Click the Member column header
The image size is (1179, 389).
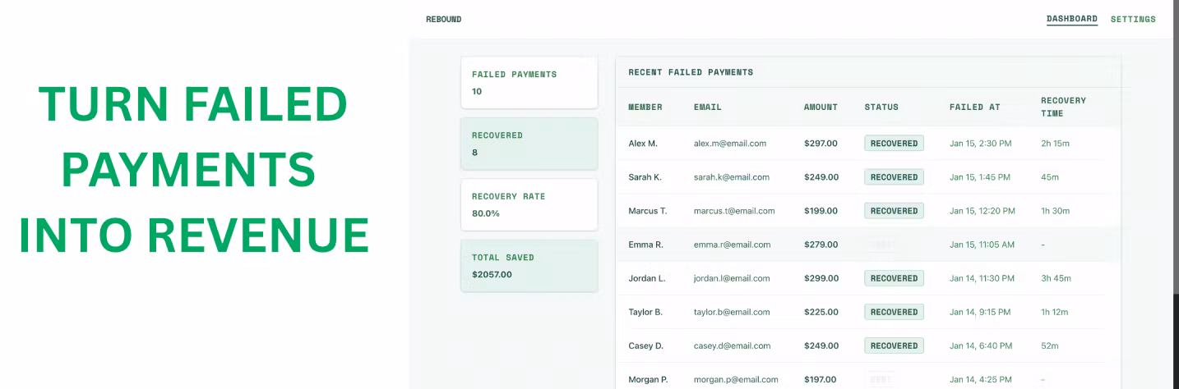point(645,107)
